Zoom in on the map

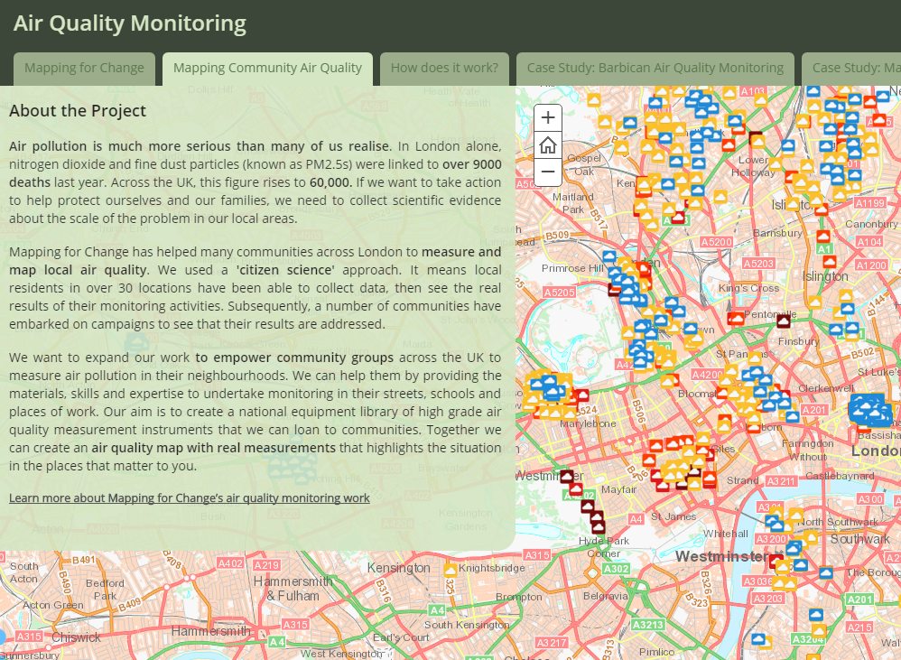tap(547, 116)
